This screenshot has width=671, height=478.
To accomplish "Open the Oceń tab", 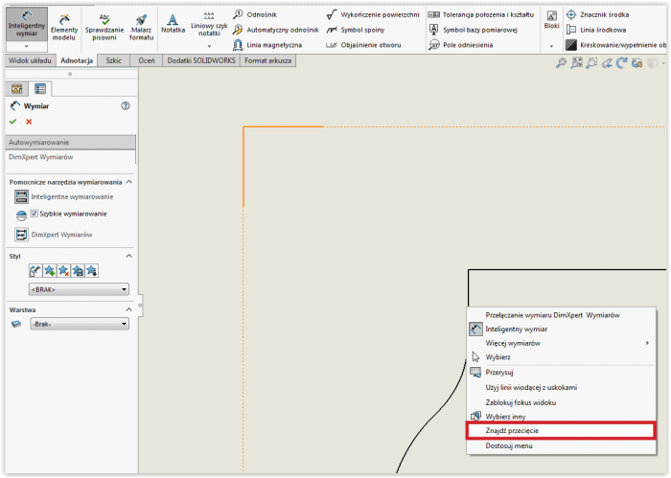I will click(x=147, y=60).
